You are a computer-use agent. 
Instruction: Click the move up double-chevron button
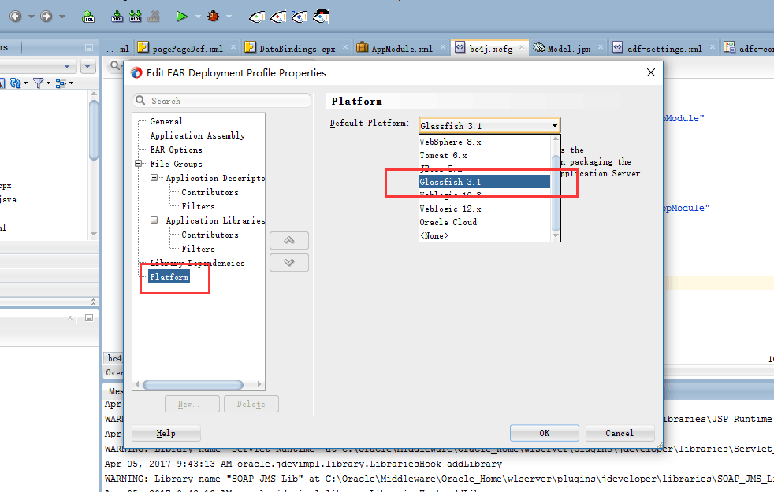click(289, 241)
